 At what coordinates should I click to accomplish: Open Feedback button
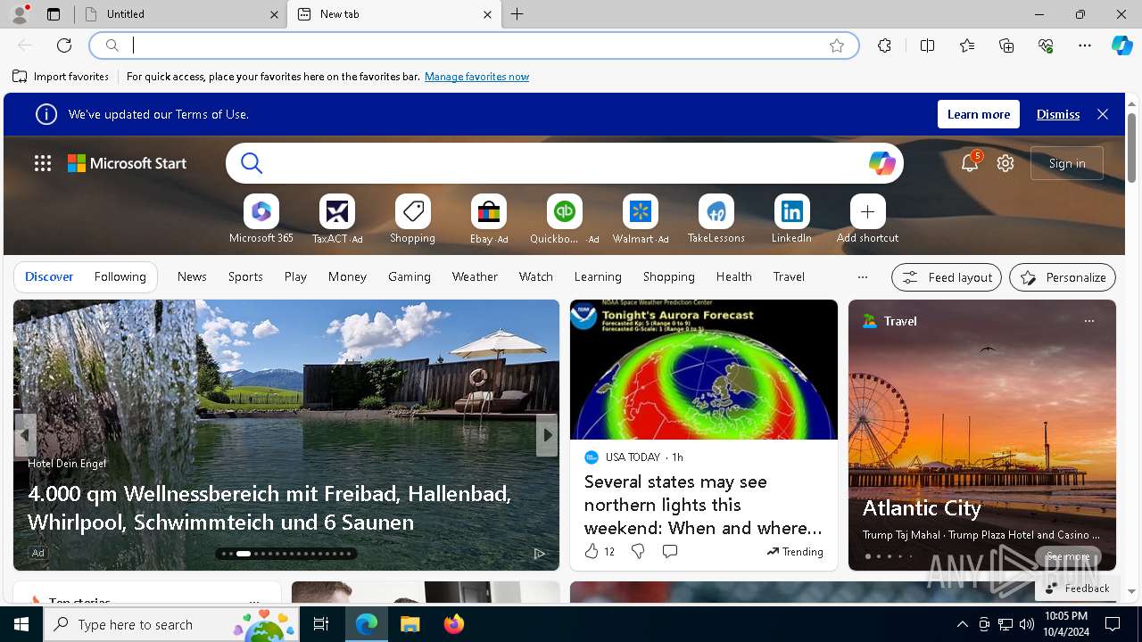[1078, 588]
